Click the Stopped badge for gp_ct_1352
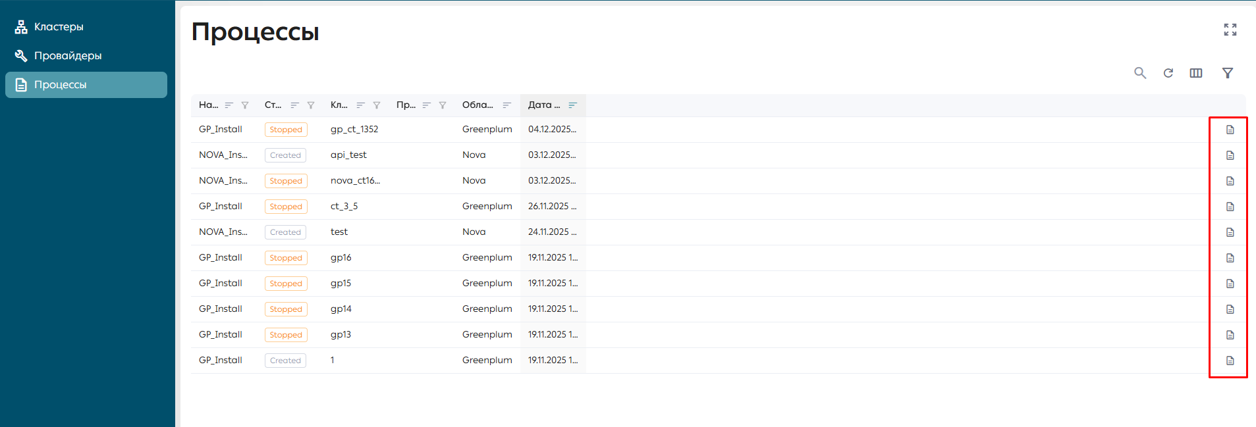Image resolution: width=1256 pixels, height=427 pixels. (286, 130)
